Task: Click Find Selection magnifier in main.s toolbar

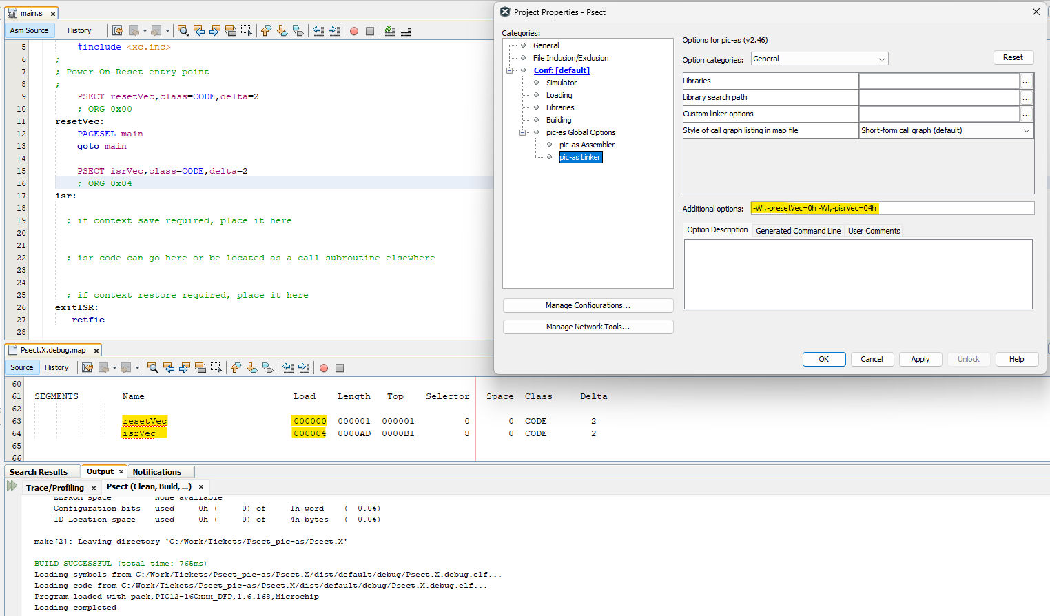Action: 183,31
